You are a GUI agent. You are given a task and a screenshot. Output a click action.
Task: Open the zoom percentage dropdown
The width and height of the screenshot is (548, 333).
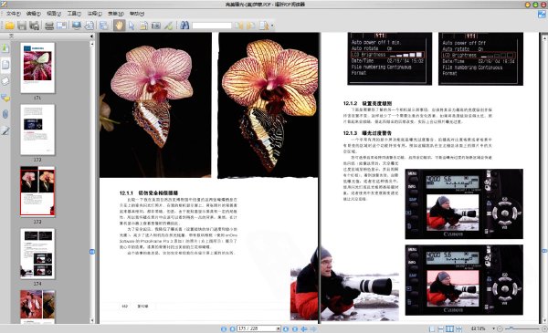(x=493, y=328)
